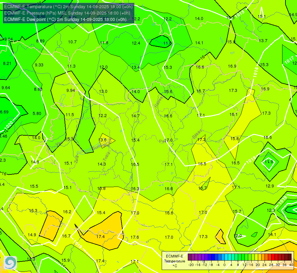Click the 9.64 temperature value

point(6,88)
